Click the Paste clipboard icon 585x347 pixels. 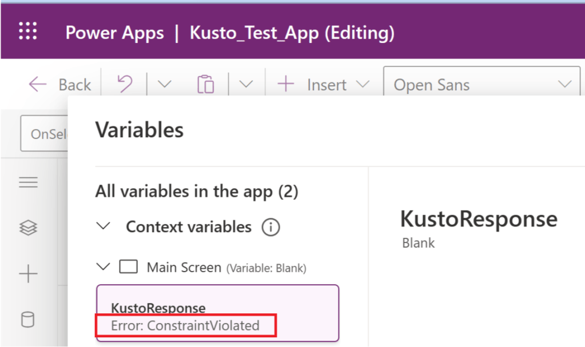pyautogui.click(x=205, y=85)
